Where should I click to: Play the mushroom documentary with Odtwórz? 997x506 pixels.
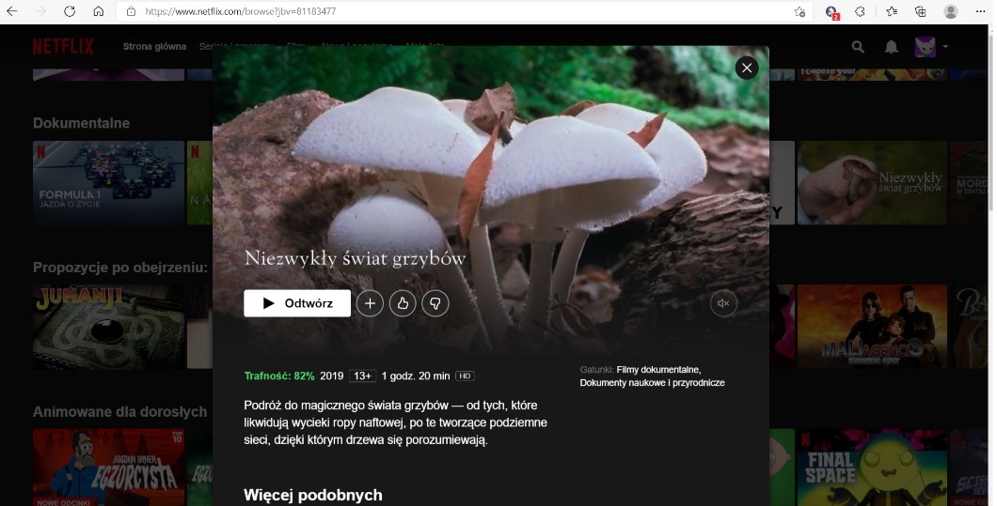pyautogui.click(x=296, y=303)
